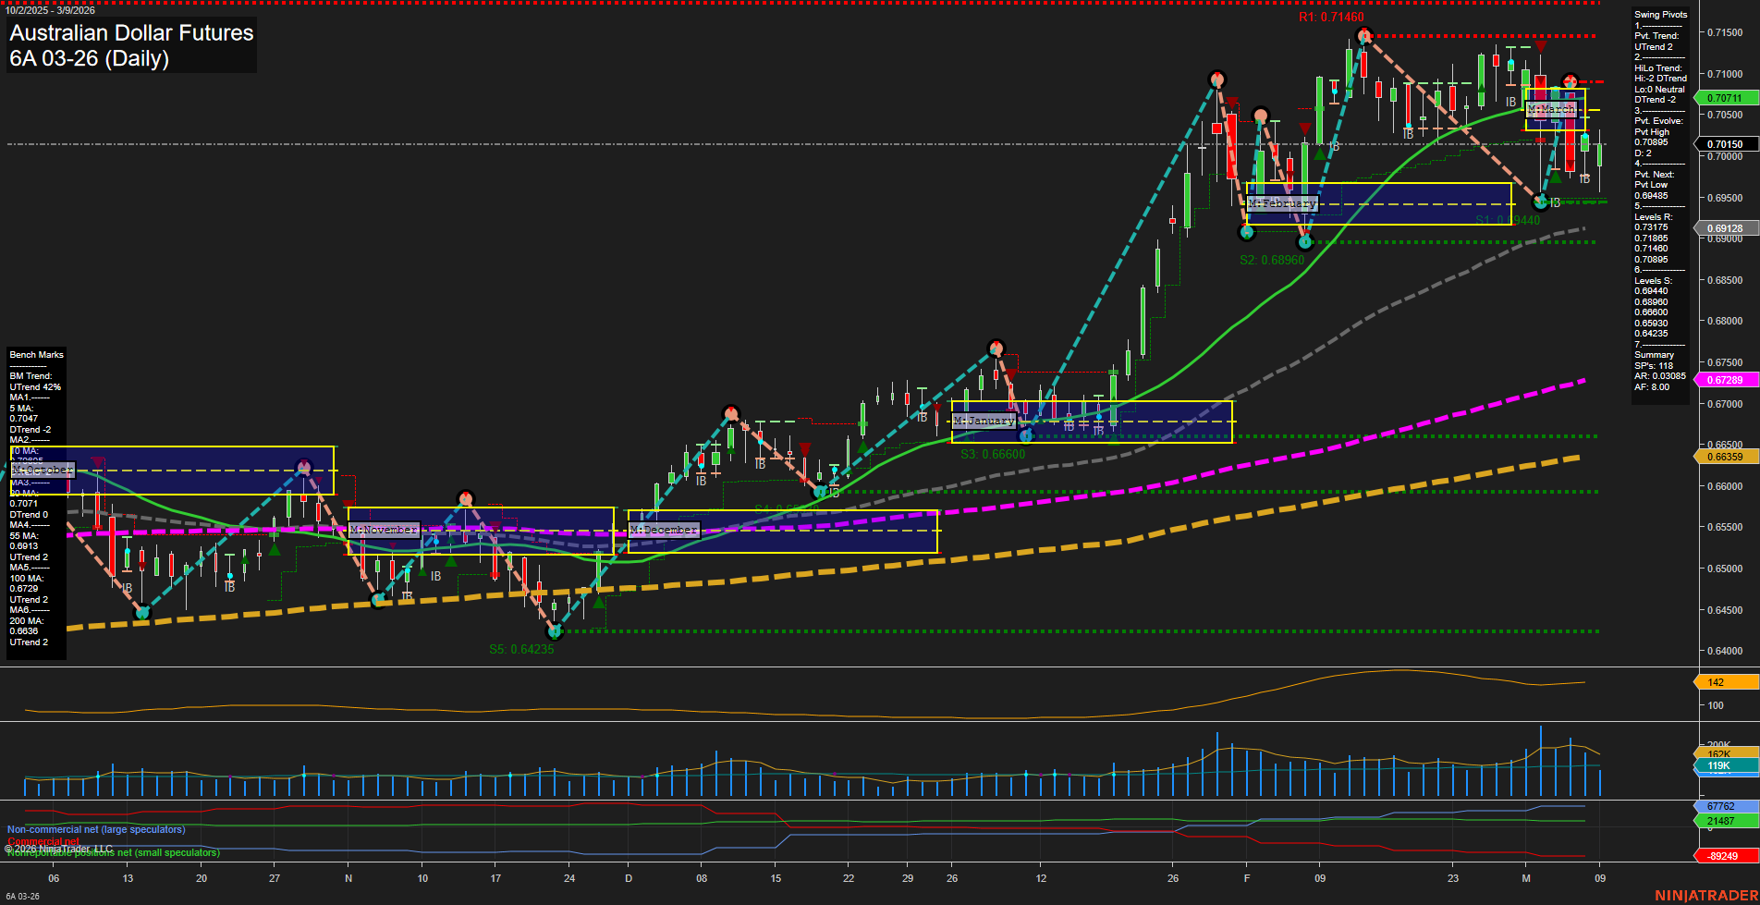Click the S5: 0.64235 support label
This screenshot has height=905, width=1760.
pos(521,650)
